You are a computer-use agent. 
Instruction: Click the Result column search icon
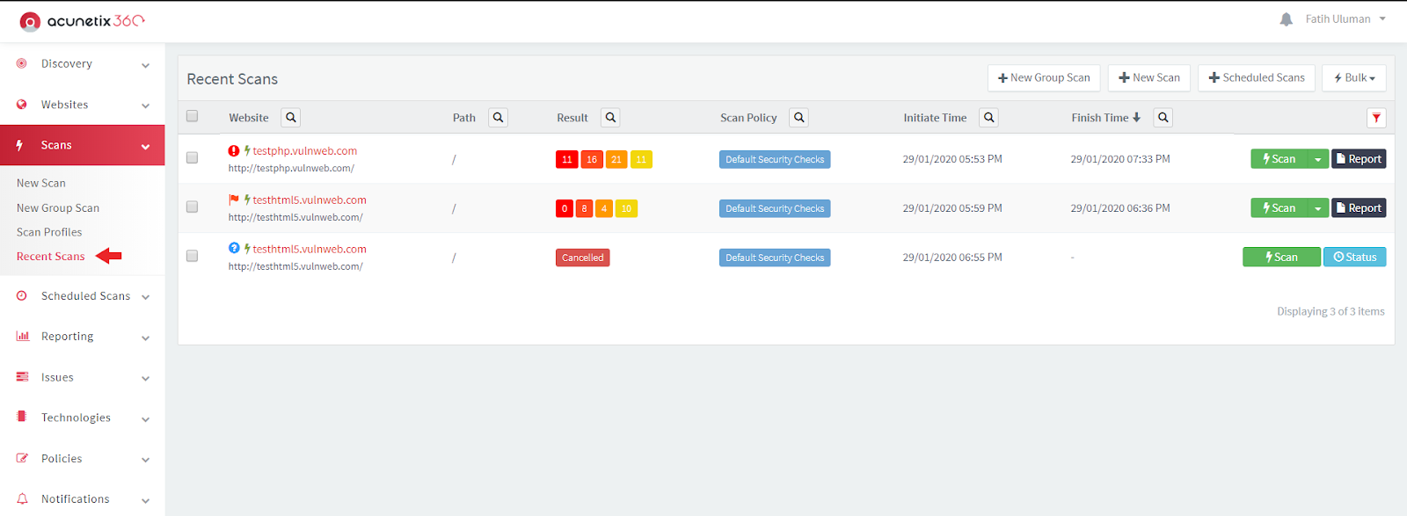pos(610,118)
